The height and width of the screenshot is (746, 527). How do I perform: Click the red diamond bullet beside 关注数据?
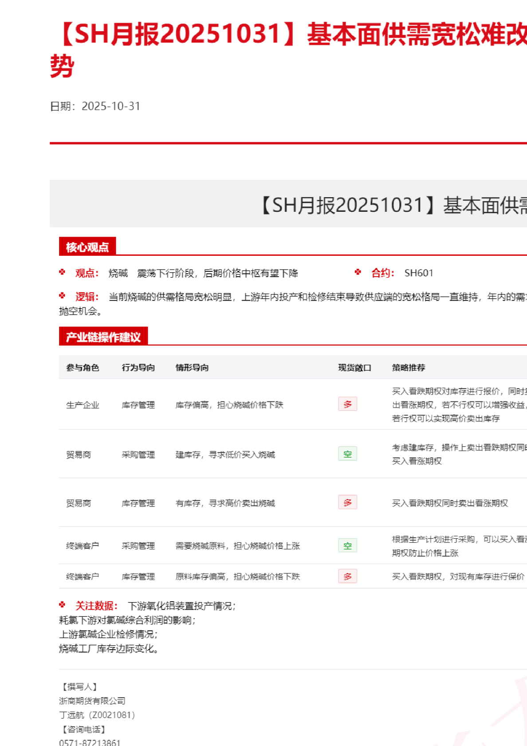tap(62, 605)
